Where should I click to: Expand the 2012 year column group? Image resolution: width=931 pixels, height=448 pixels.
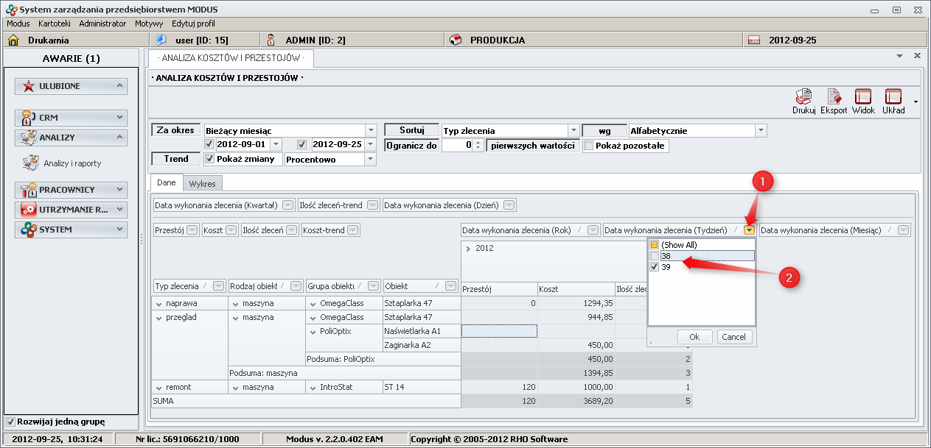point(468,249)
